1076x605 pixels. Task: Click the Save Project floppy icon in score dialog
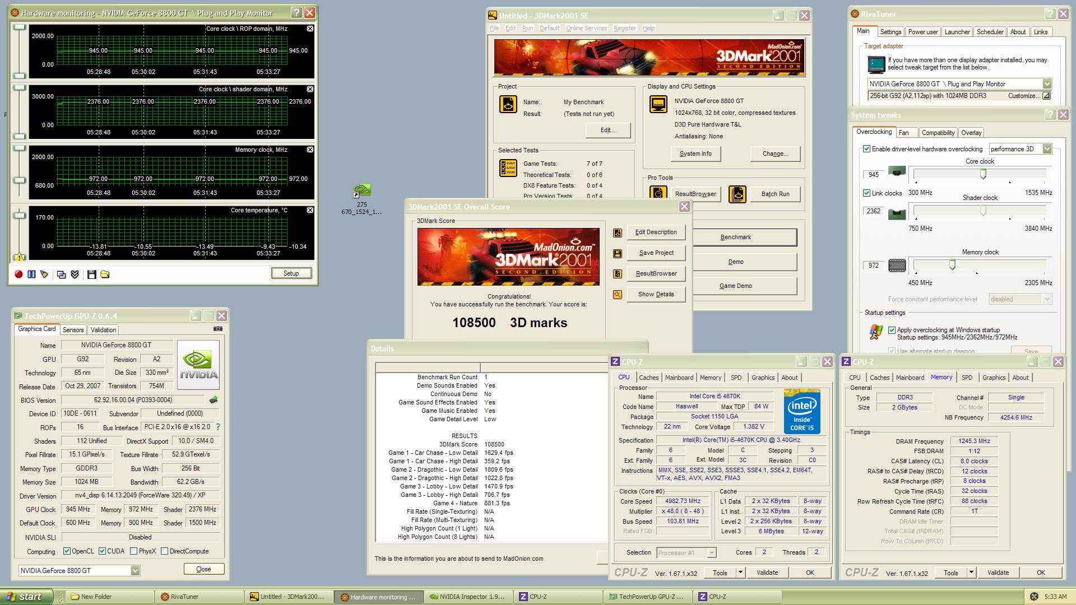(618, 253)
